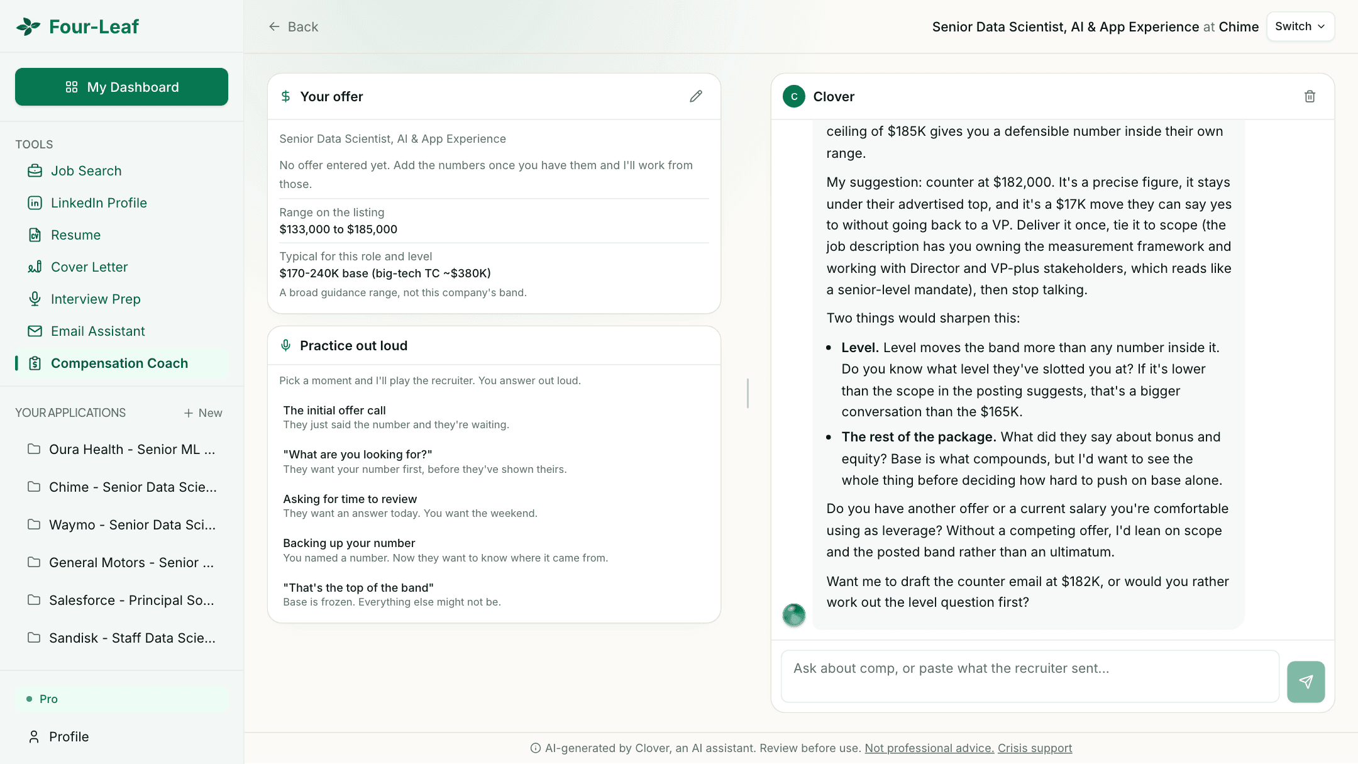Click the Compensation Coach clipboard icon
Screen dimensions: 1358x764
point(35,363)
